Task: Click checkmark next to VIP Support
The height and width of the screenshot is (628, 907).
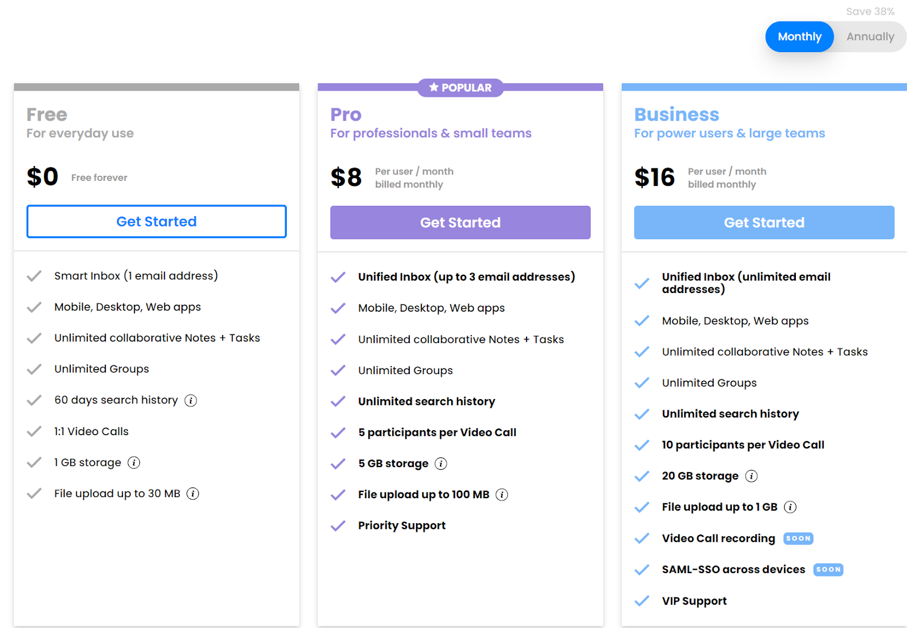Action: 642,601
